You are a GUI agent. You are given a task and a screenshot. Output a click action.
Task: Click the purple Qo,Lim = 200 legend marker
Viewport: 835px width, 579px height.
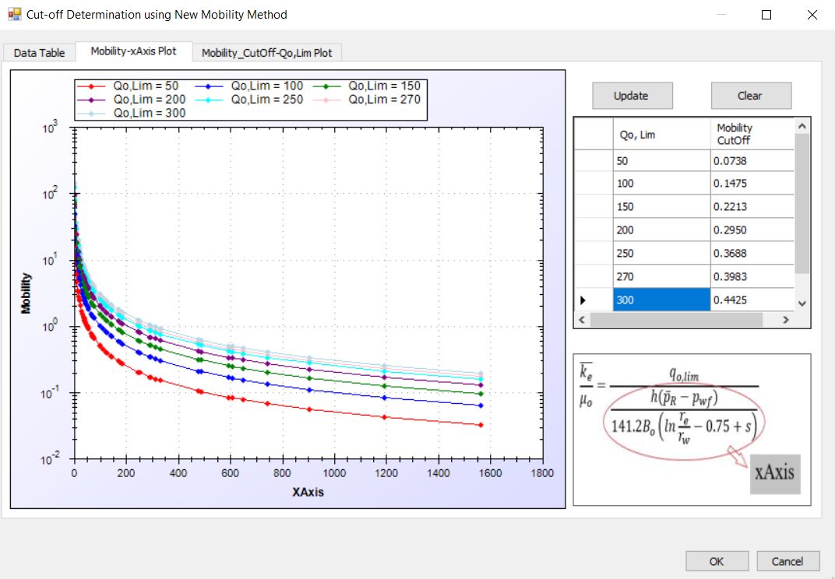tap(92, 100)
